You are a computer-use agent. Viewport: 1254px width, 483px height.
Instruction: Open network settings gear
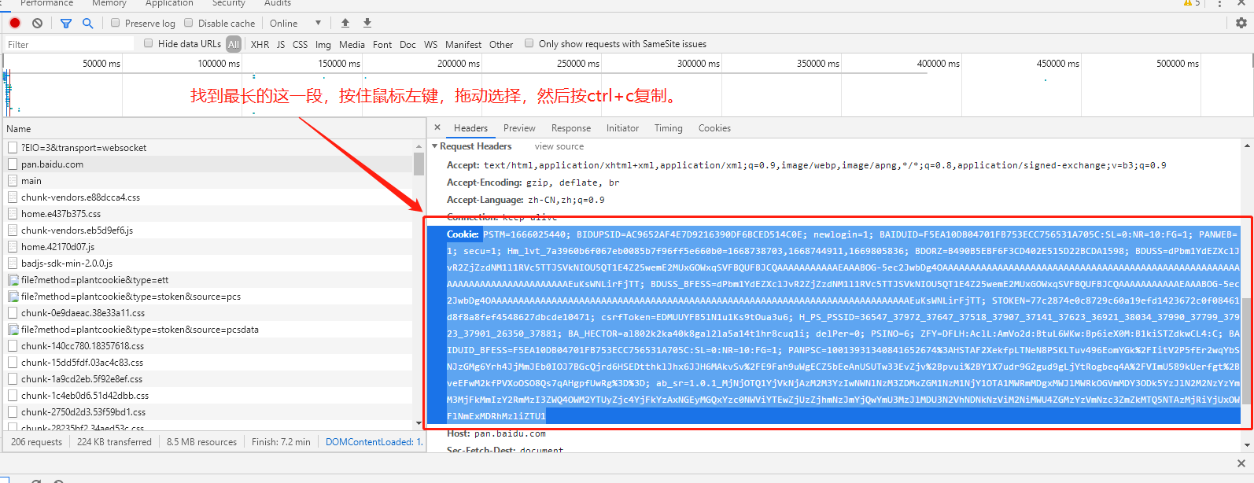click(1241, 23)
